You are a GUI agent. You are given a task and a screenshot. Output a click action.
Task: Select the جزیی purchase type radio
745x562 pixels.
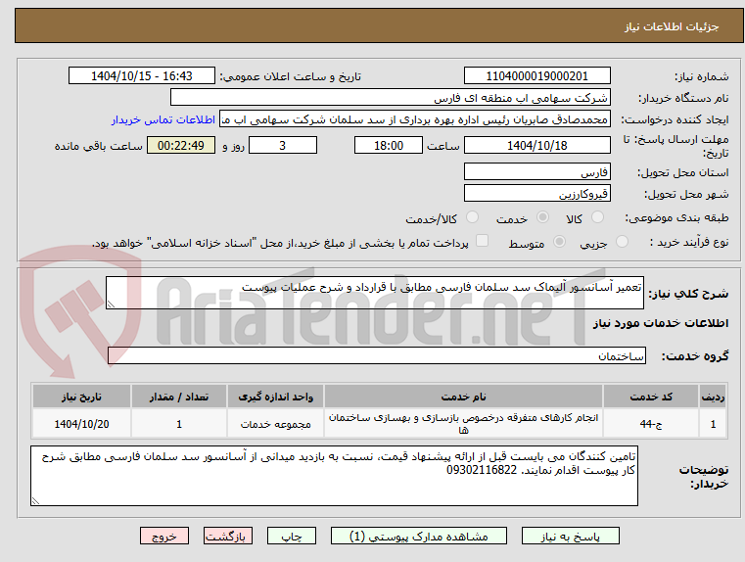pyautogui.click(x=622, y=242)
